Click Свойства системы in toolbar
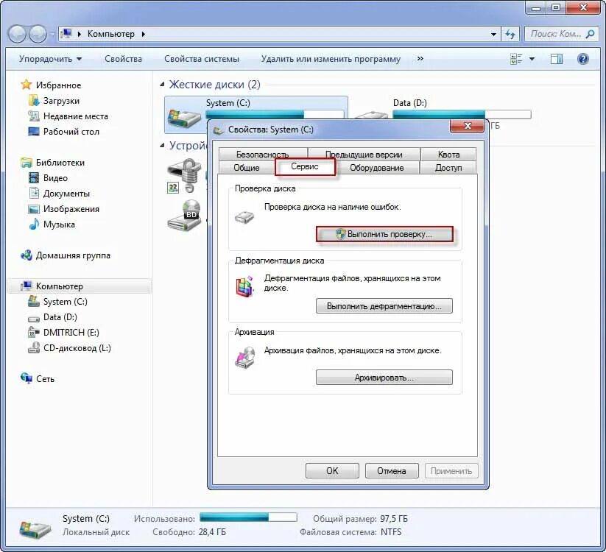606x552 pixels. pyautogui.click(x=201, y=59)
